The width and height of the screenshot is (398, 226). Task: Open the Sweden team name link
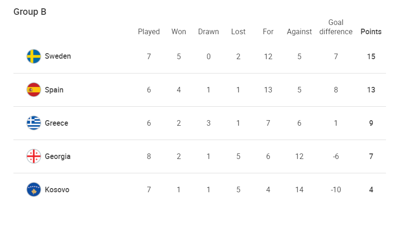(x=58, y=56)
